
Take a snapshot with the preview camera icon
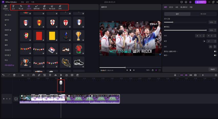(x=153, y=70)
